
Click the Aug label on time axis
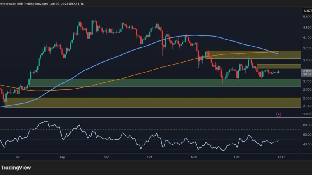coord(62,157)
